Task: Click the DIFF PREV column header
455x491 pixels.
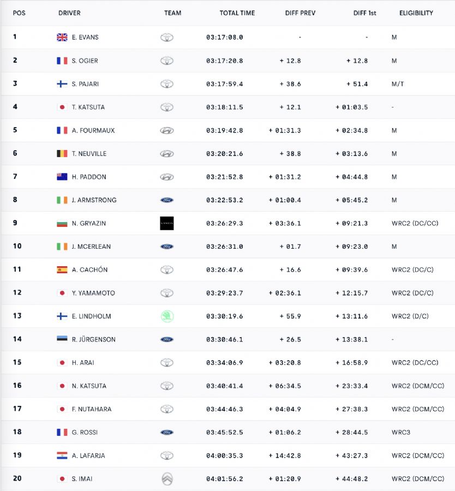Action: click(300, 13)
